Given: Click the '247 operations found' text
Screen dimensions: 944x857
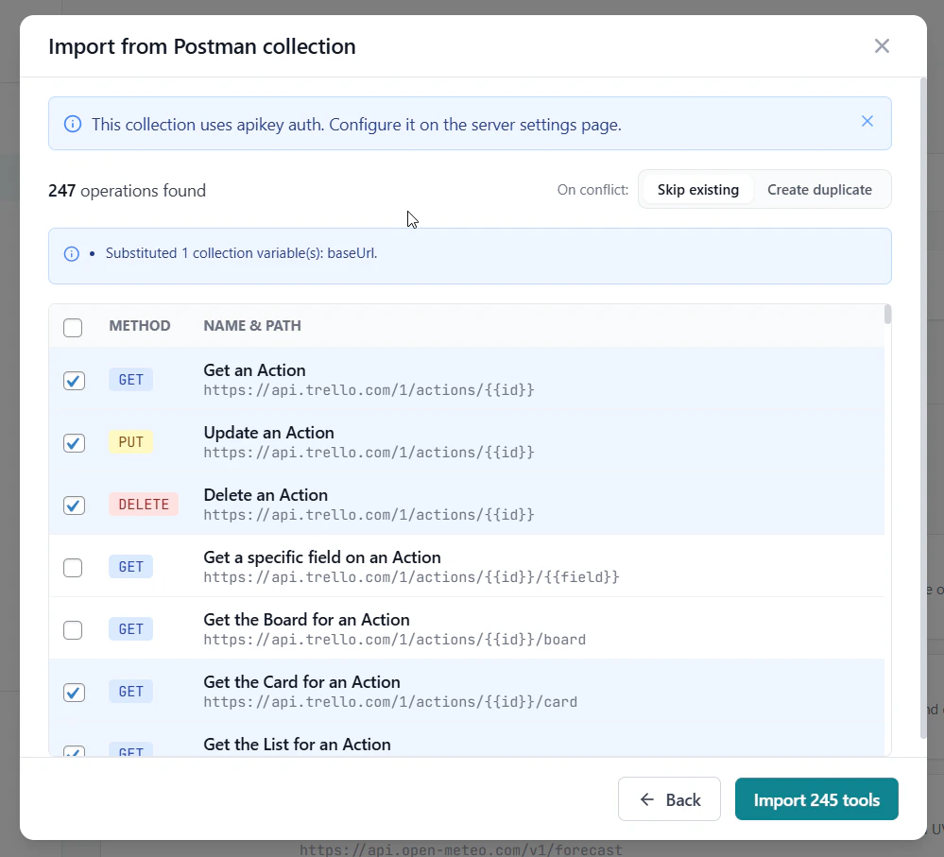Looking at the screenshot, I should (127, 191).
